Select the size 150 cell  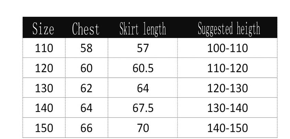[44, 128]
